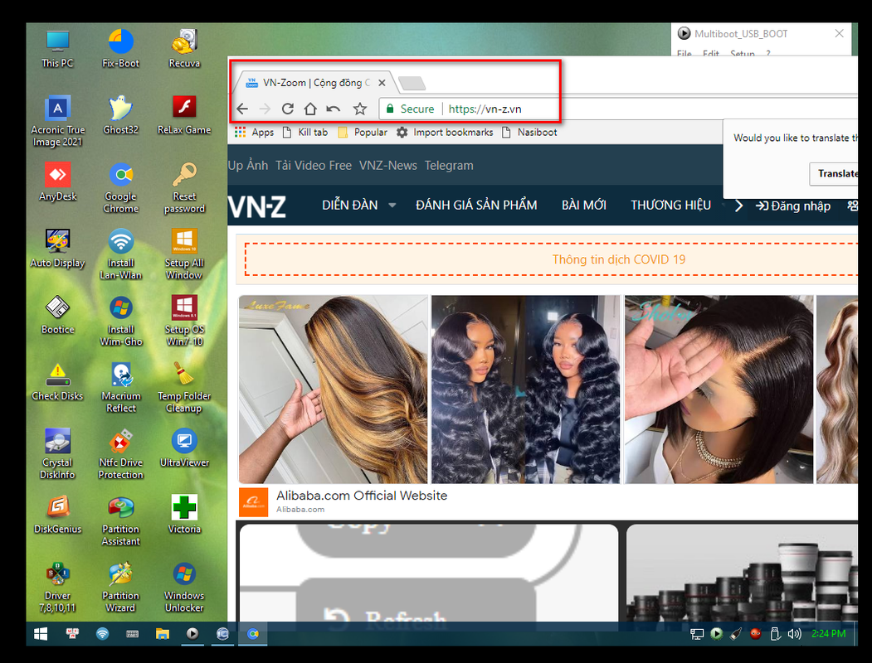Screen dimensions: 872x663
Task: Open Victoria green cross icon
Action: pyautogui.click(x=184, y=515)
